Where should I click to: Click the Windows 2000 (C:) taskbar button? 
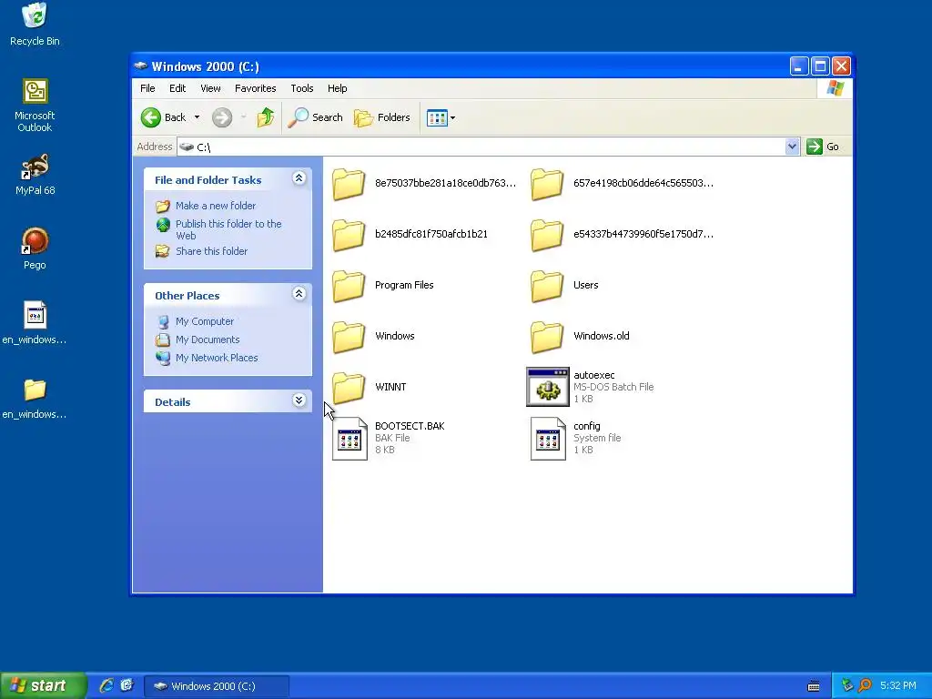pos(217,686)
